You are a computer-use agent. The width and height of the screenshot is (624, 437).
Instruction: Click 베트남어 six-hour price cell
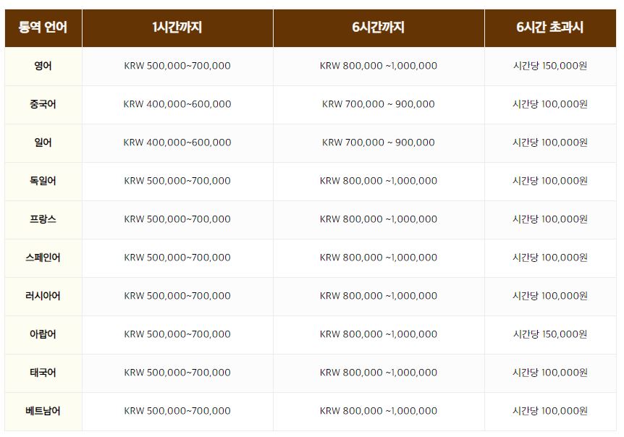tap(379, 411)
